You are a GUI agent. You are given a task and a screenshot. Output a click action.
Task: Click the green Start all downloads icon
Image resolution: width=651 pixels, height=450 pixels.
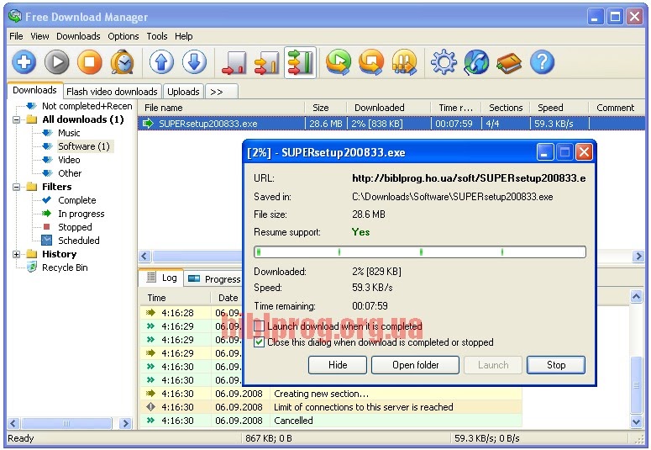[x=339, y=62]
